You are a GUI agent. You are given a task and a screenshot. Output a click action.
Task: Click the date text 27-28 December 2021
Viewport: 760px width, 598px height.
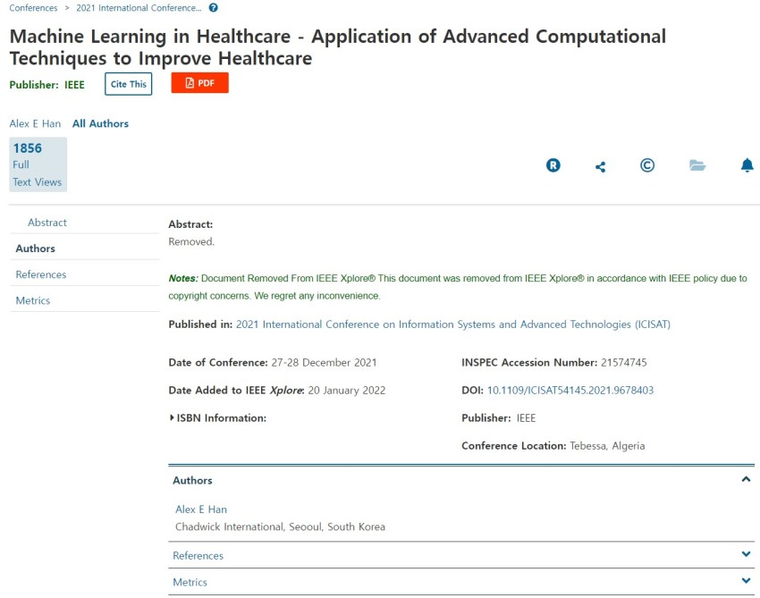[x=324, y=363]
